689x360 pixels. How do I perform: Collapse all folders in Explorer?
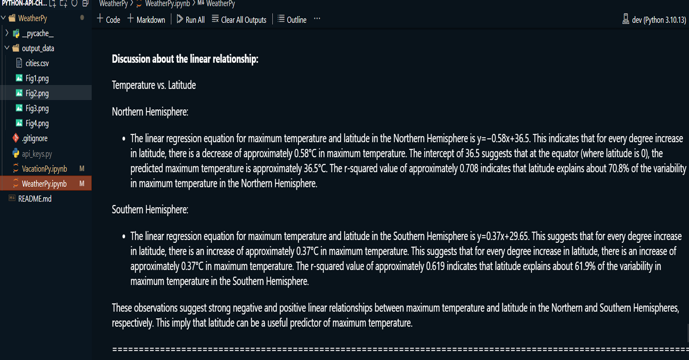(85, 4)
